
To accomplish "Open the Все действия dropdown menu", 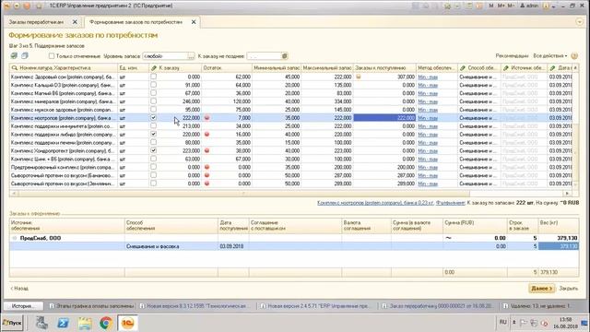I will point(549,55).
